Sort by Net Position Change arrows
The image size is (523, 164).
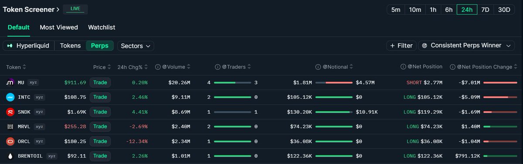(516, 67)
